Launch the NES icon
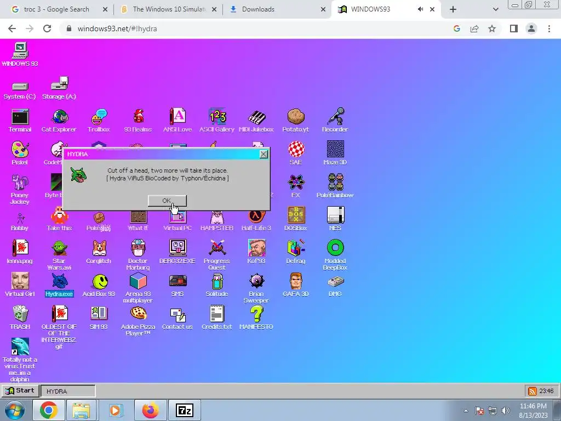The height and width of the screenshot is (421, 561). click(335, 219)
